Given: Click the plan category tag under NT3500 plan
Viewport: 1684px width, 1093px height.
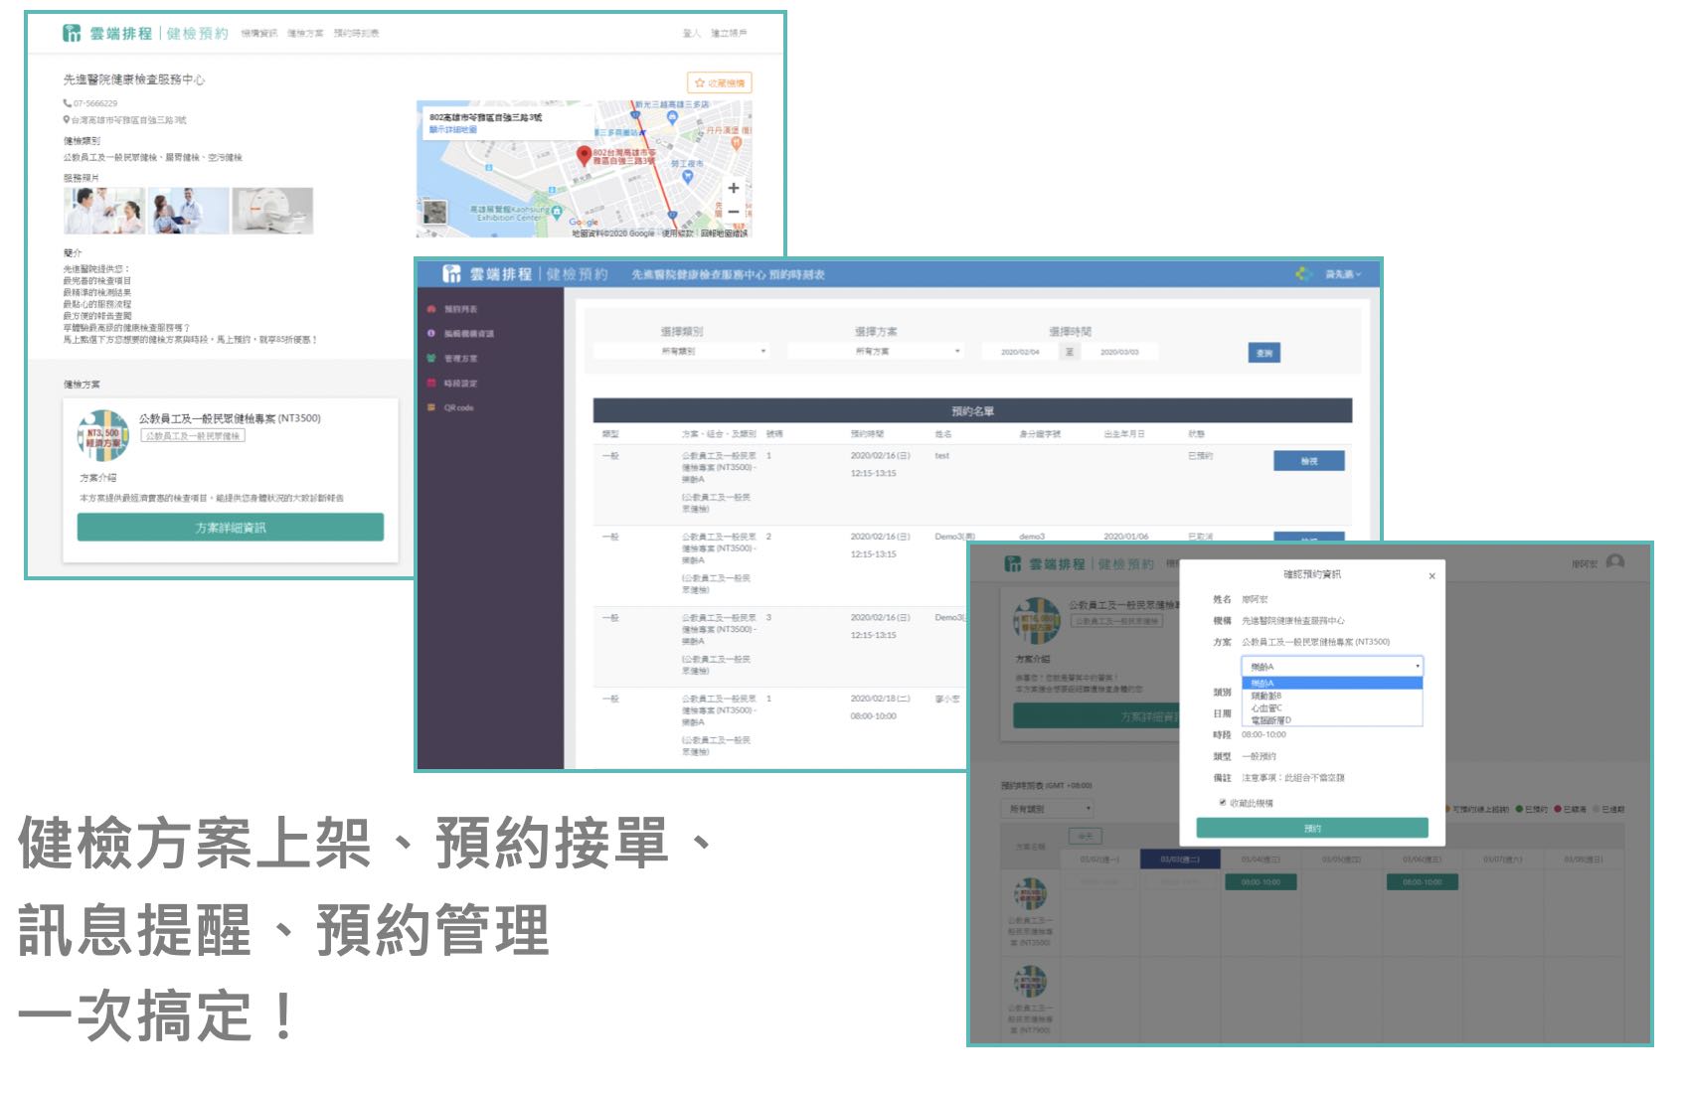Looking at the screenshot, I should [193, 436].
